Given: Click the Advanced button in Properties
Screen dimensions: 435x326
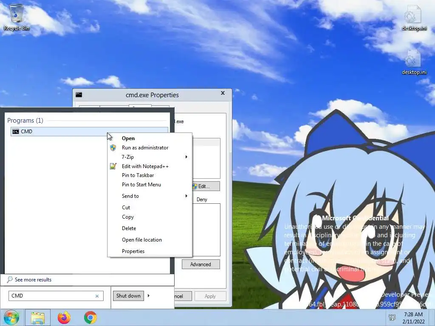Looking at the screenshot, I should pyautogui.click(x=201, y=264).
